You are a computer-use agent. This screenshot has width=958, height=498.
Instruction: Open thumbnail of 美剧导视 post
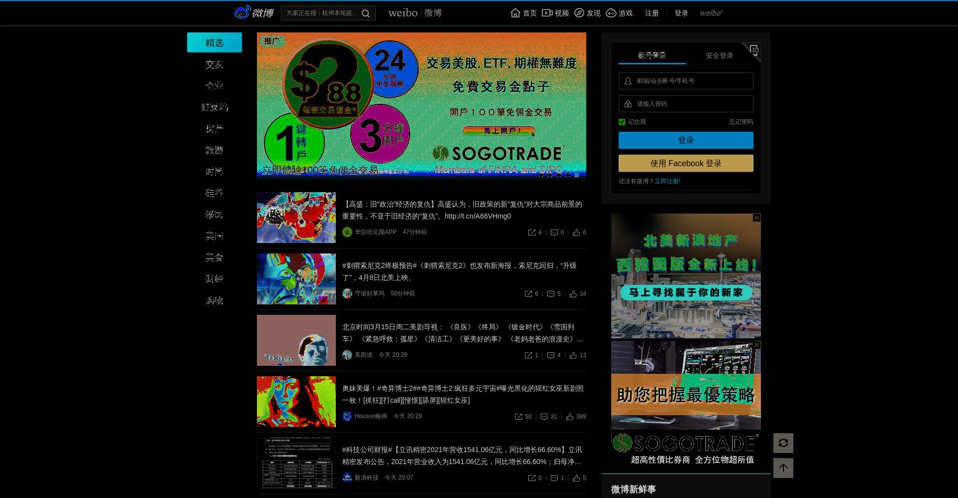coord(296,340)
